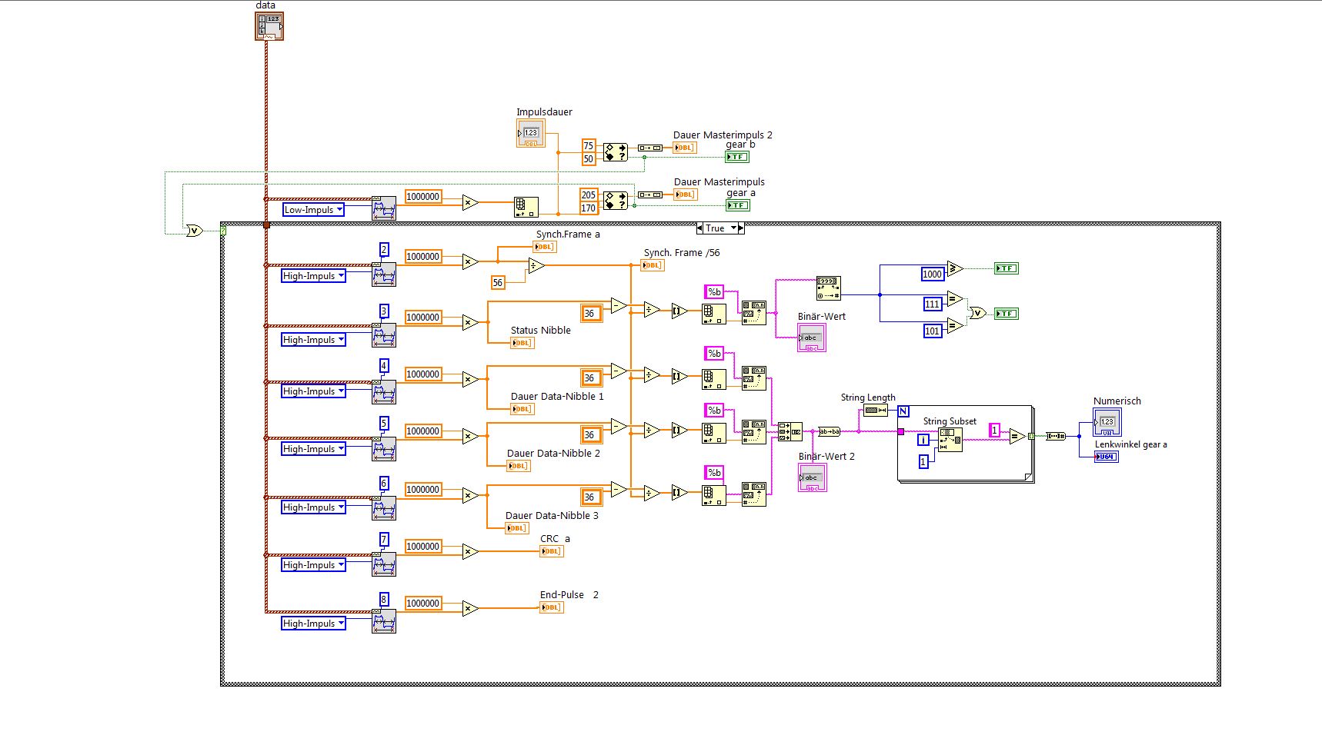Select the data cluster terminal
The width and height of the screenshot is (1322, 755).
pos(269,26)
